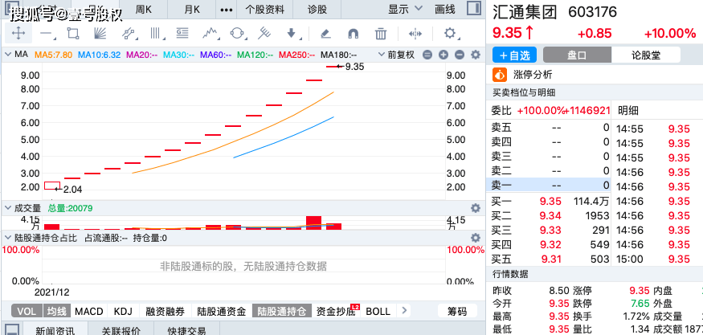703x335 pixels.
Task: Select the channel line segment tool
Action: (129, 33)
